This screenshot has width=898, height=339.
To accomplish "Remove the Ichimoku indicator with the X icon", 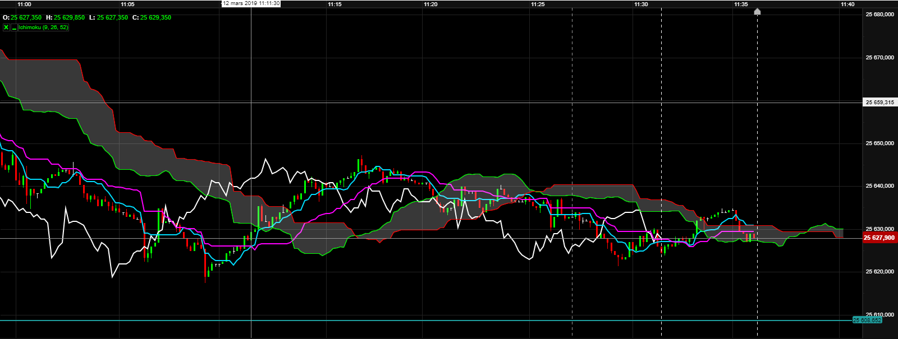I will tap(6, 27).
